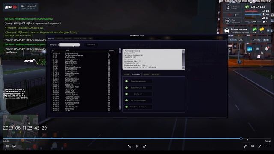The width and height of the screenshot is (274, 154).
Task: Play the paused video
Action: pos(137,146)
